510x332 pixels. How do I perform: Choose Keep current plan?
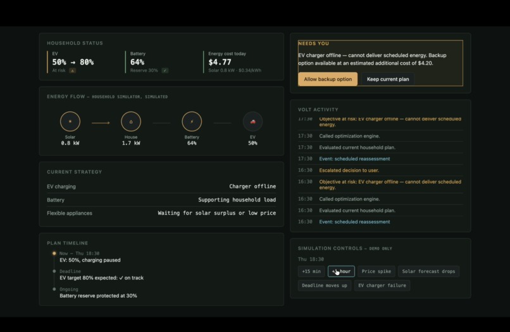(388, 79)
